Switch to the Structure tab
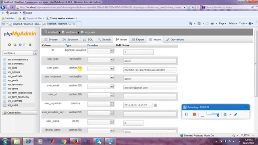Image resolution: width=258 pixels, height=145 pixels. 71,39
